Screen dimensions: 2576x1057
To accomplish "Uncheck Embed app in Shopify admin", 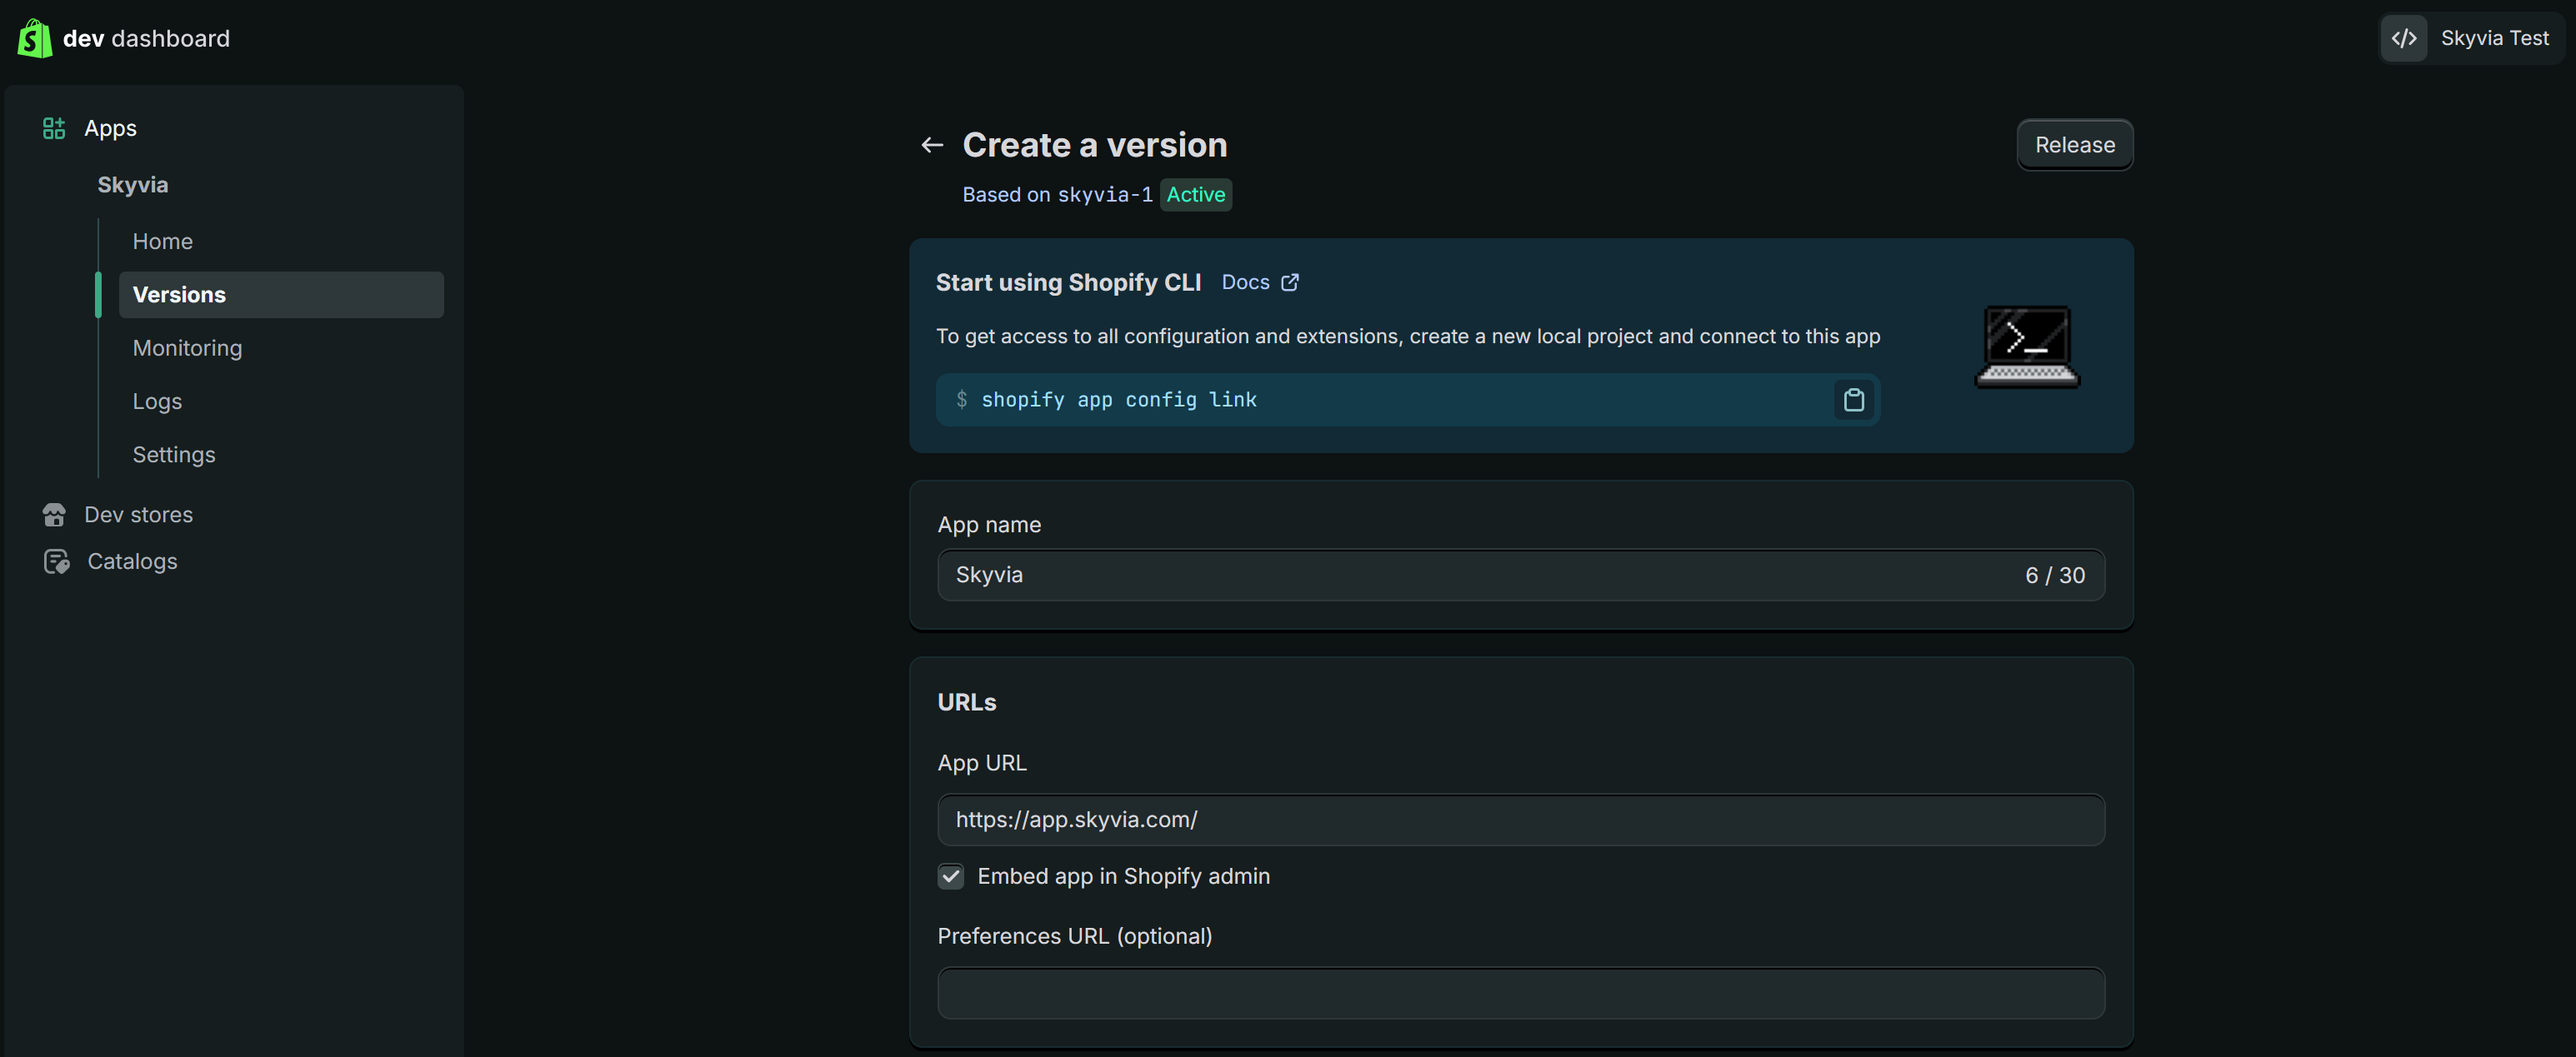I will click(950, 876).
